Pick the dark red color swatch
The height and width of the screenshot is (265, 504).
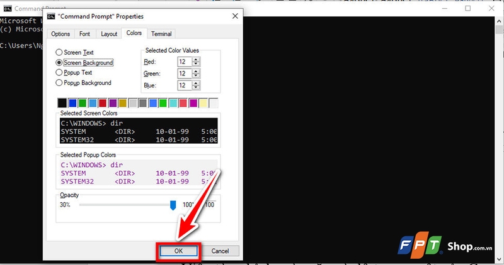pyautogui.click(x=103, y=103)
